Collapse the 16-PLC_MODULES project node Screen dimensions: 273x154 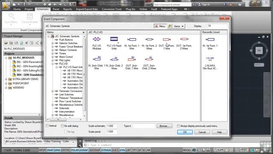tap(6, 58)
